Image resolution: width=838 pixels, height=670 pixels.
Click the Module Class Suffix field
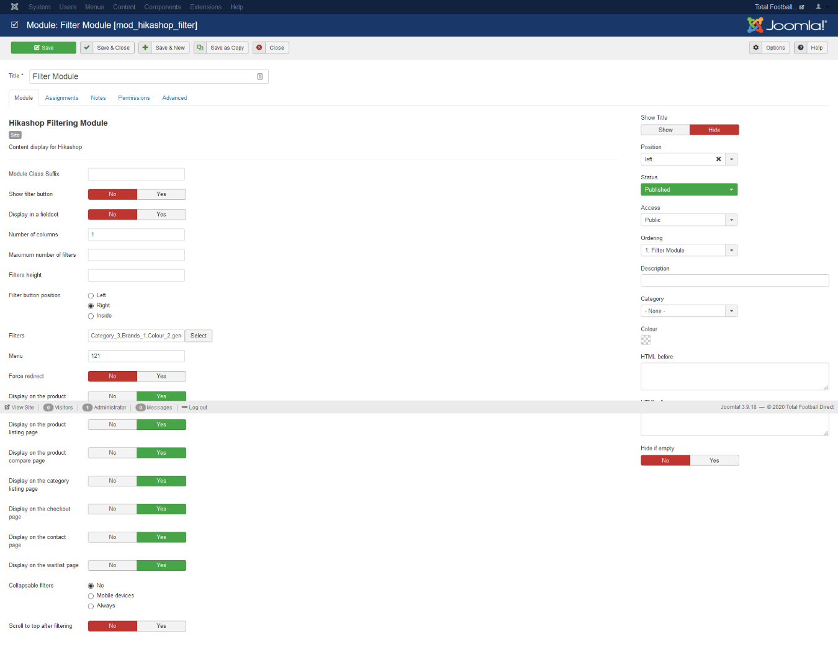coord(137,174)
